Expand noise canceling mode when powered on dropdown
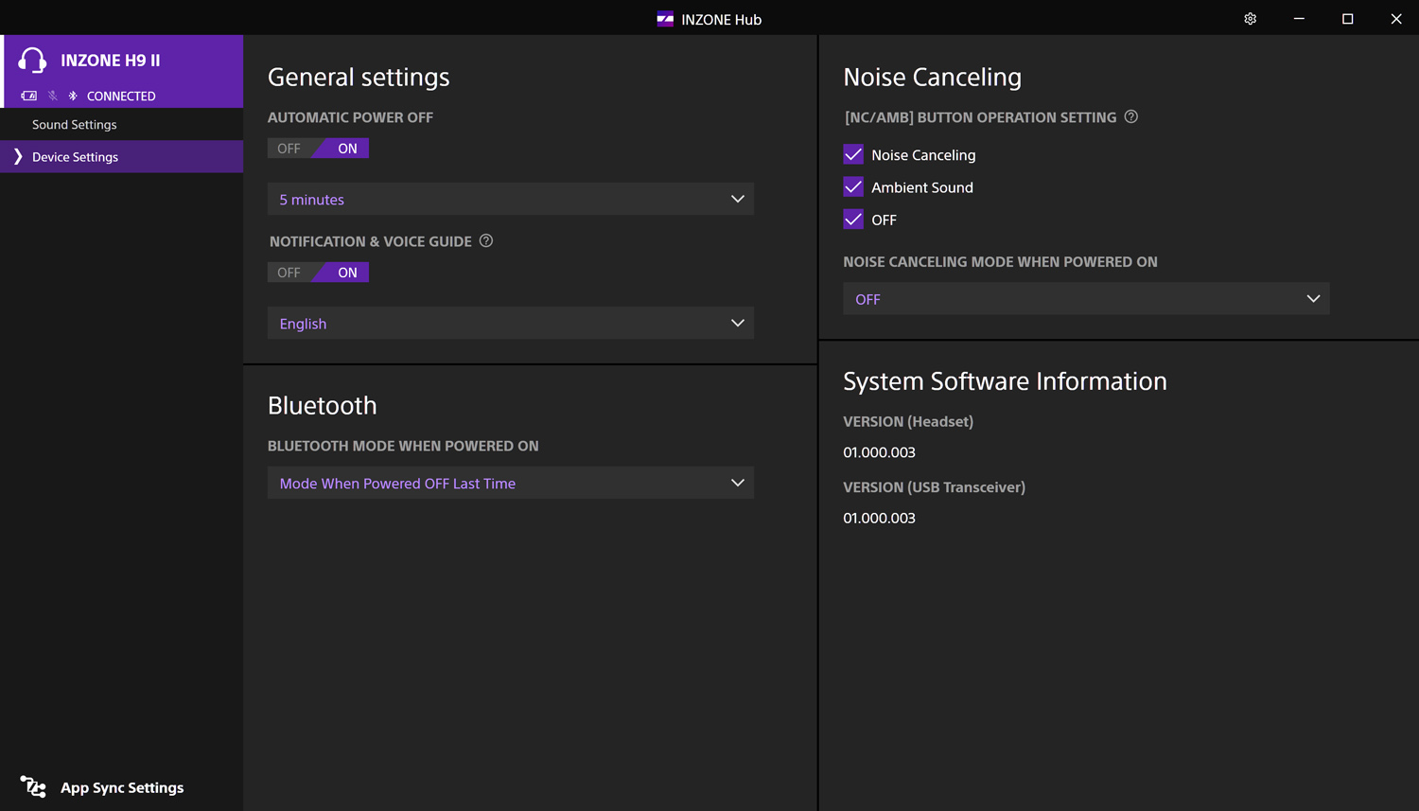 point(1085,299)
